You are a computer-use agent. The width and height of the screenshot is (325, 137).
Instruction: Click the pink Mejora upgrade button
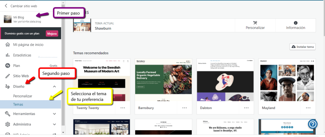click(x=52, y=34)
